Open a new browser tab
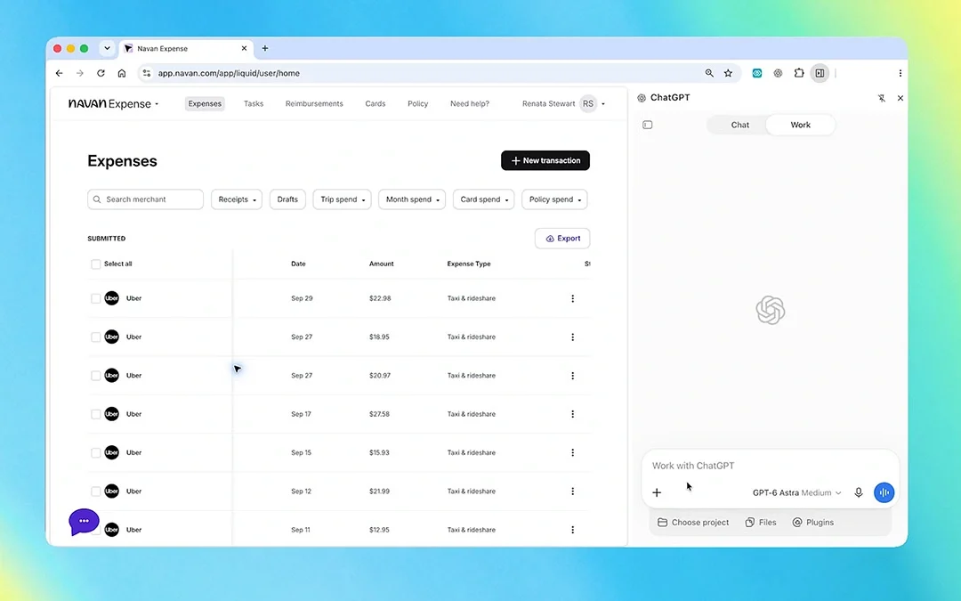Screen dimensions: 961x601 pyautogui.click(x=265, y=48)
